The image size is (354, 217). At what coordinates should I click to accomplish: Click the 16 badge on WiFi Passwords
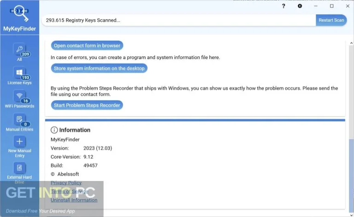[25, 101]
